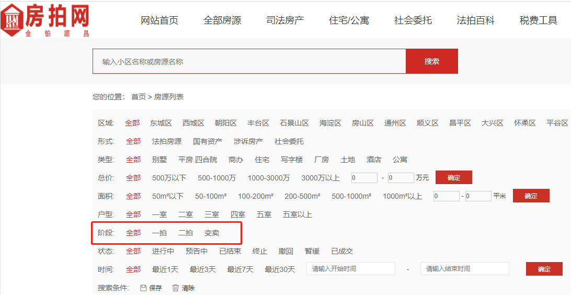Screen dimensions: 571x295
Task: Select 二拍 under 阶段
Action: (x=186, y=233)
